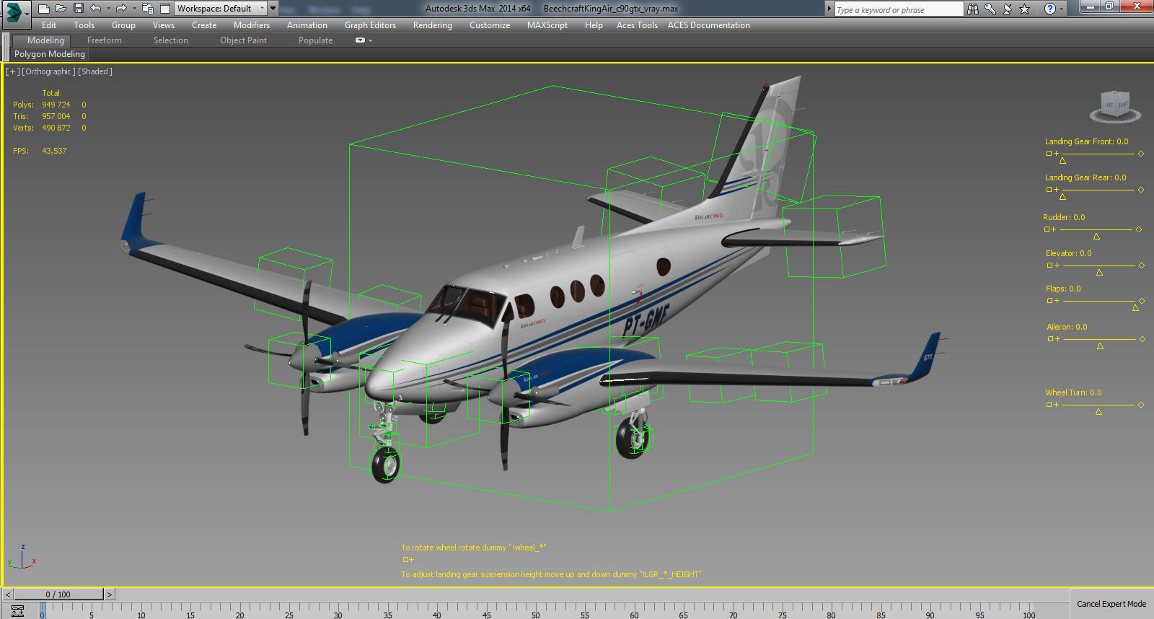Expand the Undo history dropdown arrow
1154x619 pixels.
[108, 9]
